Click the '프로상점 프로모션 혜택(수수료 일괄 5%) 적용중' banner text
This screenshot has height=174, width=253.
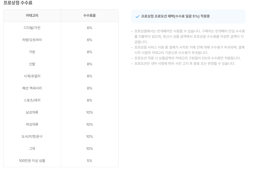[x=176, y=16]
